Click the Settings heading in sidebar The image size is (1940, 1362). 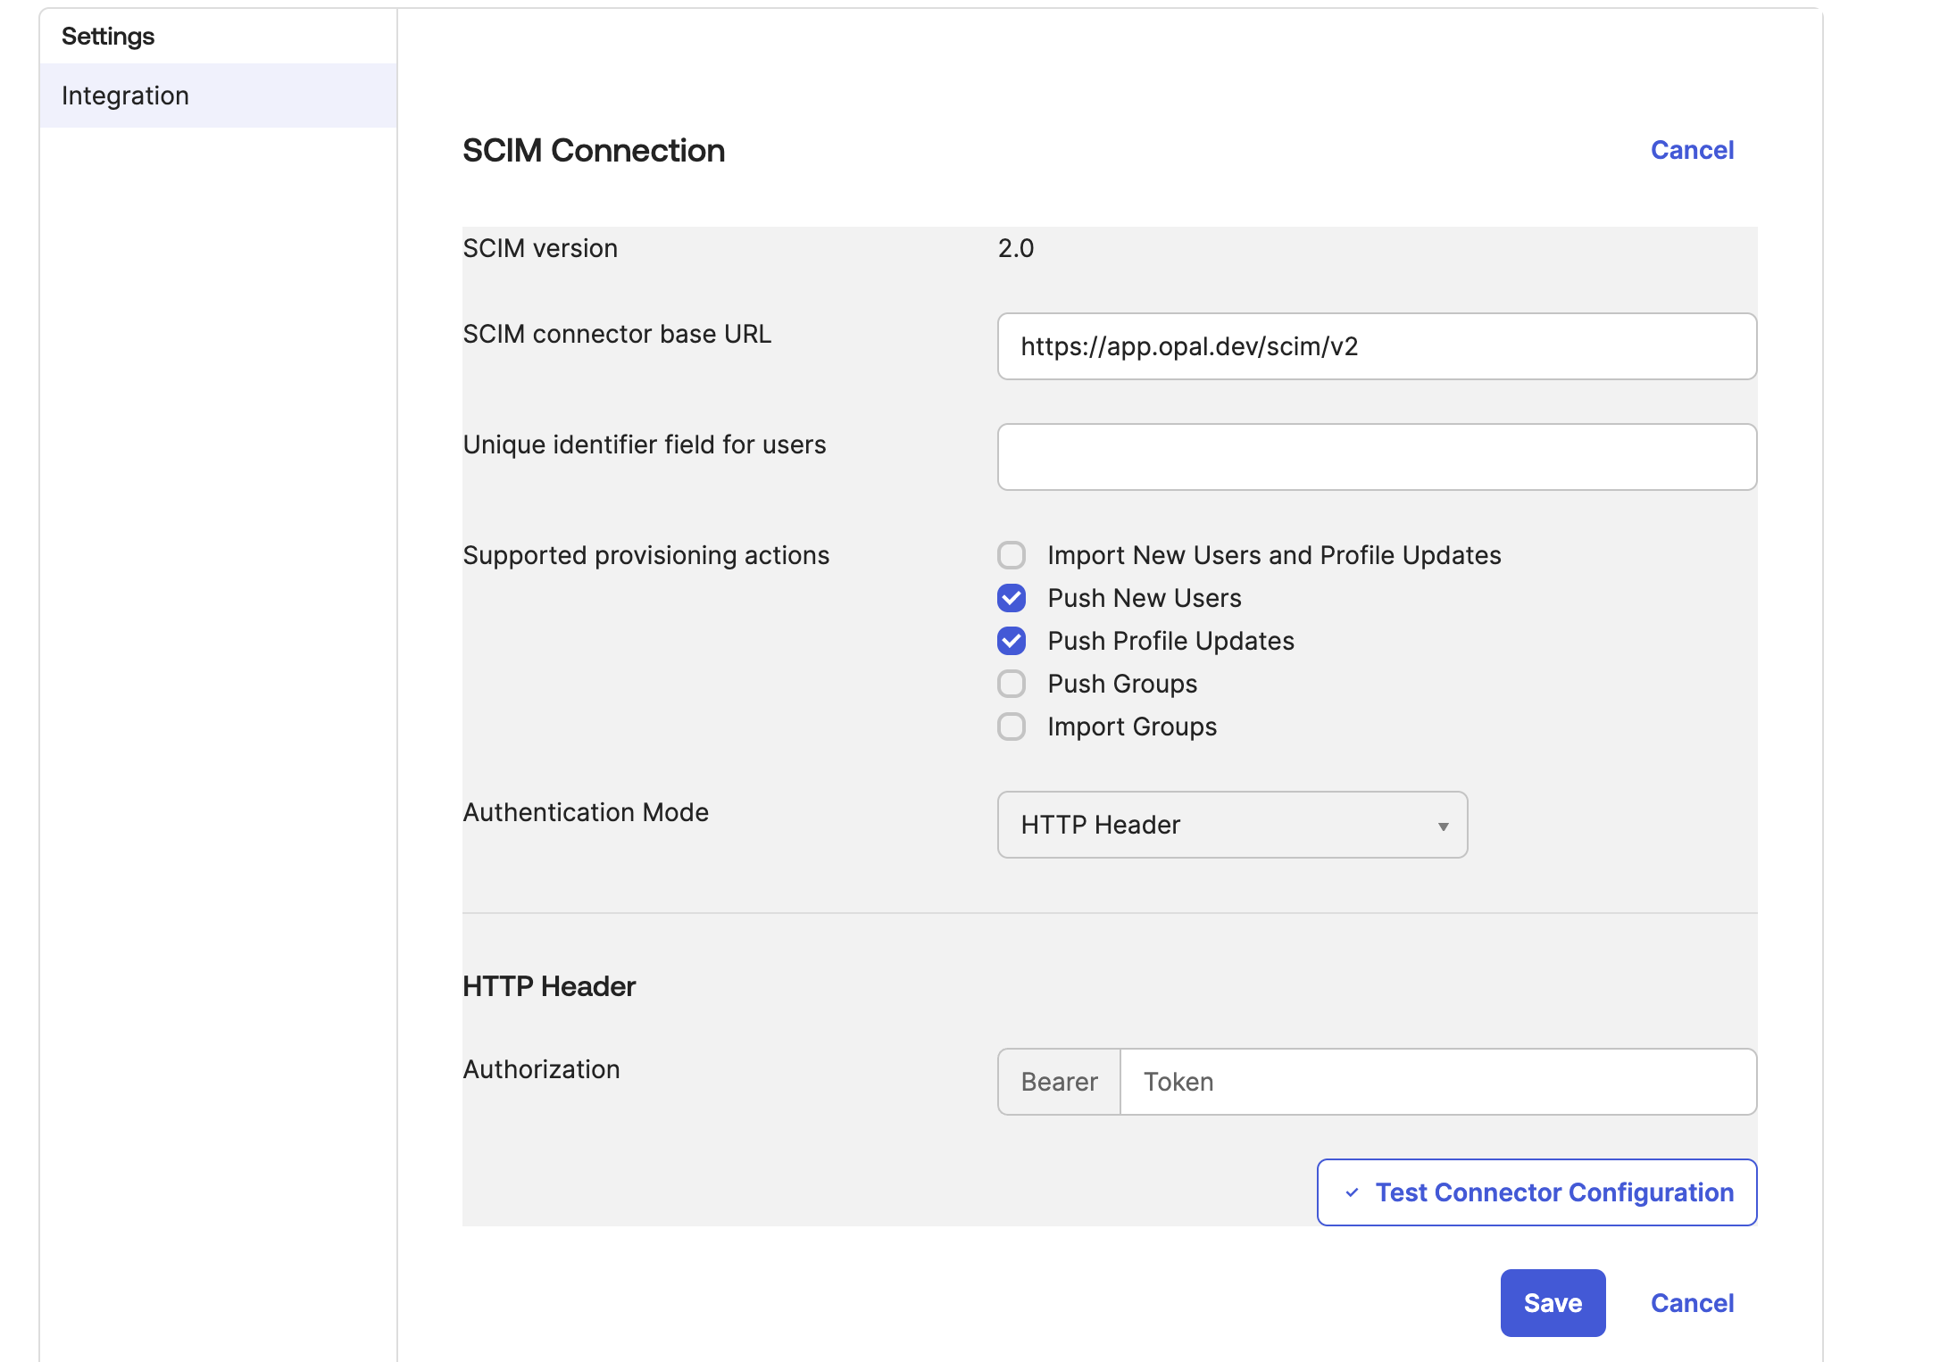(x=108, y=37)
